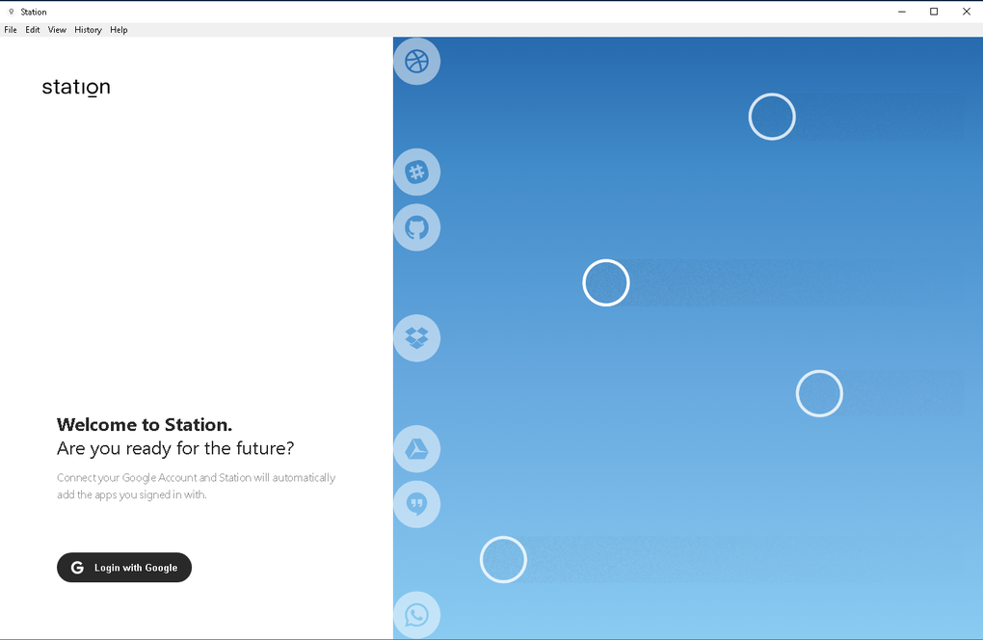983x640 pixels.
Task: Select the Slack hashtag icon
Action: [417, 172]
